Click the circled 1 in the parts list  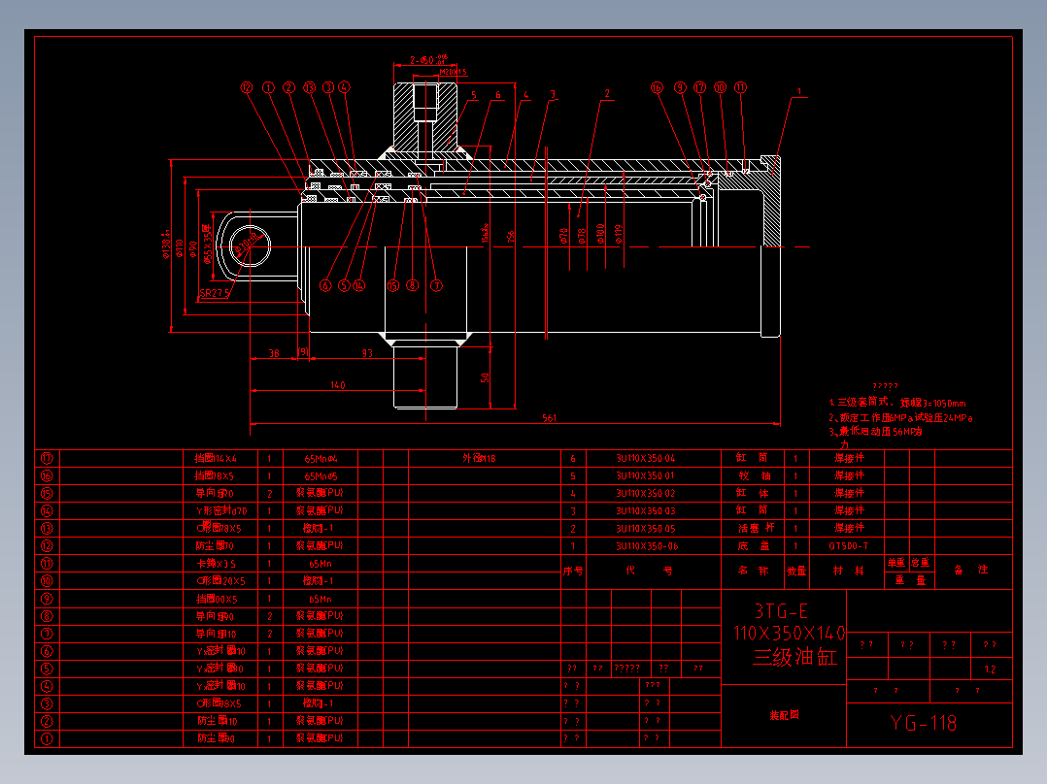click(x=47, y=738)
